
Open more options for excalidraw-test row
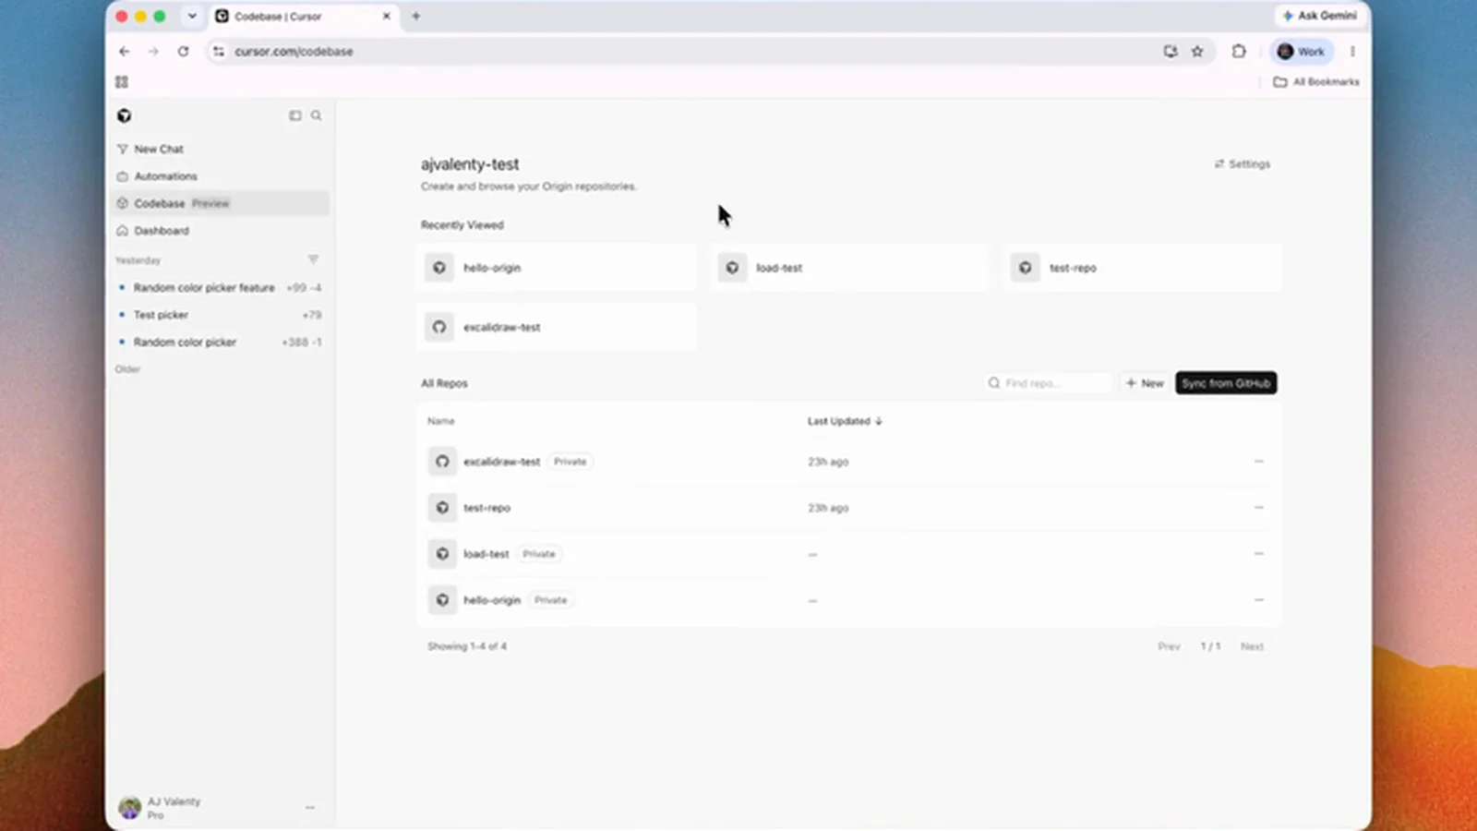click(x=1259, y=461)
